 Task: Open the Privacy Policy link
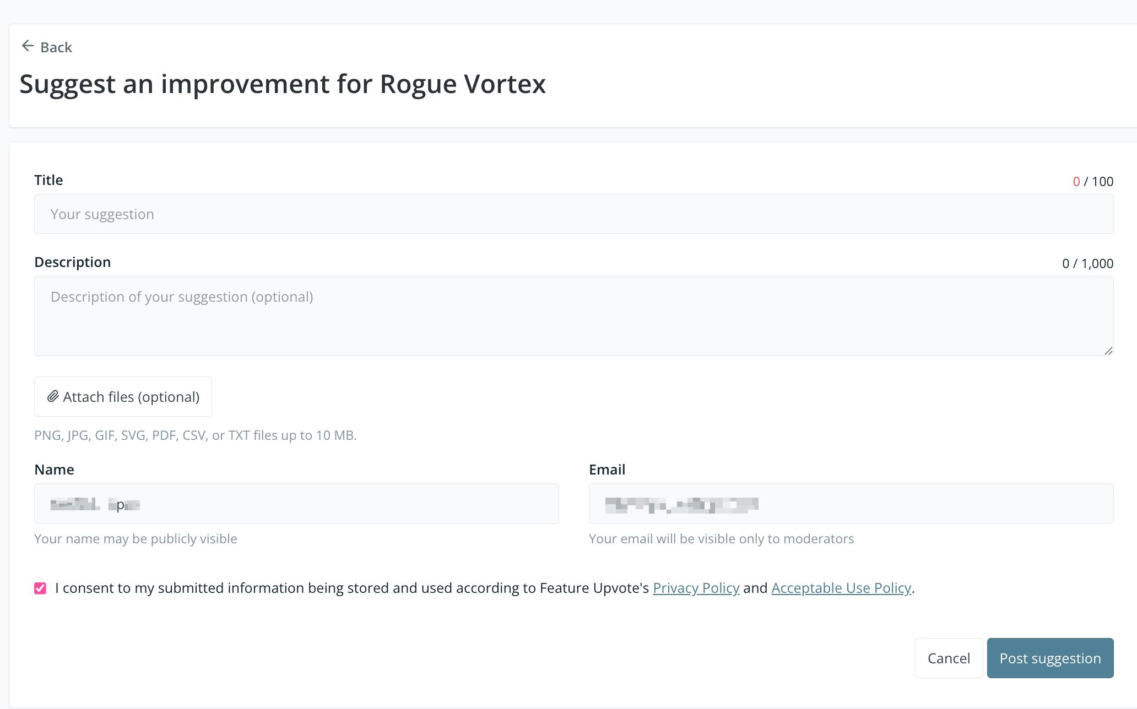pyautogui.click(x=696, y=588)
